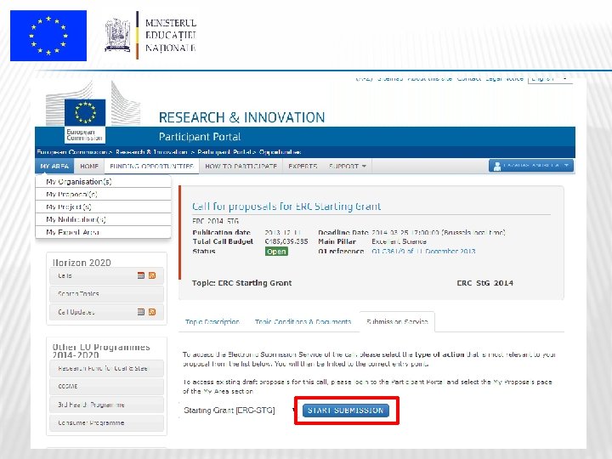The image size is (612, 459).
Task: Click the RSS icon beside Call Updates
Action: coord(152,312)
